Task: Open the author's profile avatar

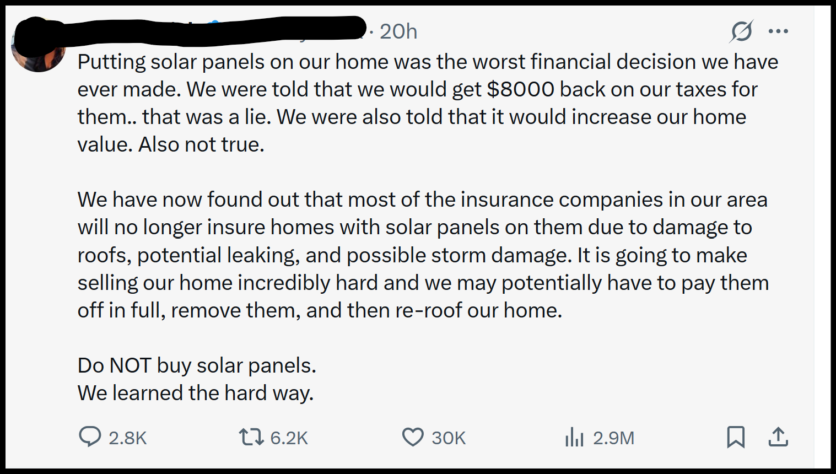Action: pos(37,45)
